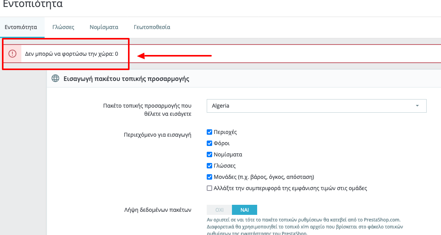Go to the Γεωτοποθεσία tab
This screenshot has width=441, height=235.
(152, 27)
